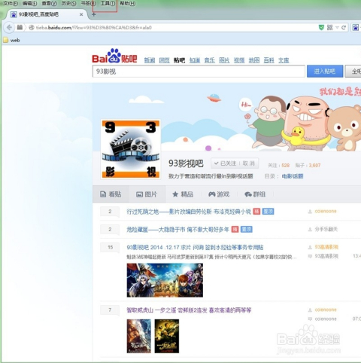This screenshot has height=363, width=361.
Task: Switch to the 精品 tab
Action: pyautogui.click(x=183, y=194)
